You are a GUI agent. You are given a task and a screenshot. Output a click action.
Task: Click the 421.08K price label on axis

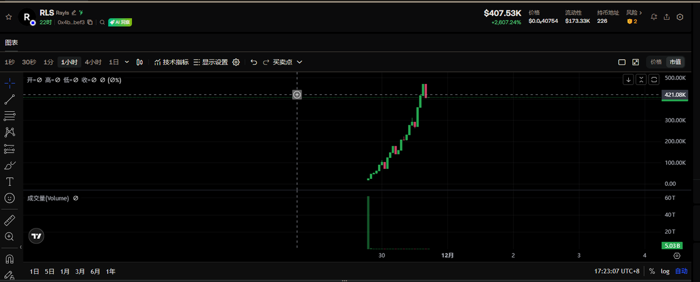[675, 94]
